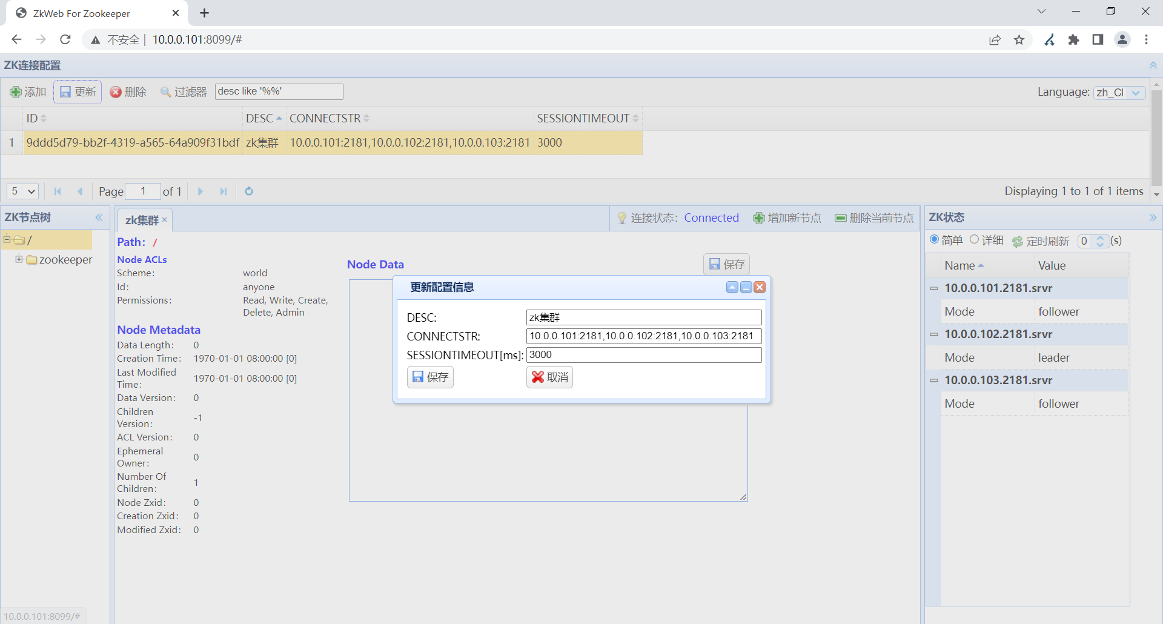Collapse the root / tree node

(x=7, y=240)
